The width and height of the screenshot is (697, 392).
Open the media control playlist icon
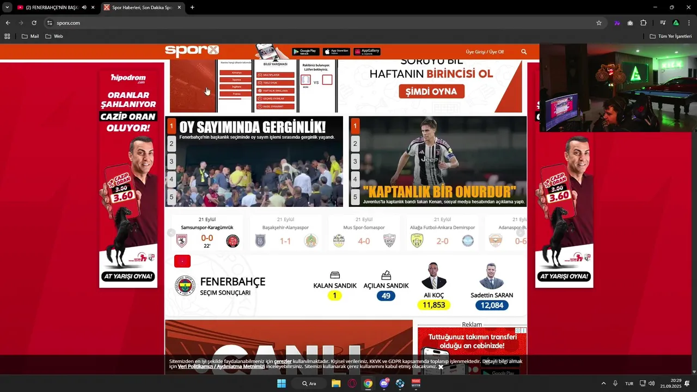[663, 23]
